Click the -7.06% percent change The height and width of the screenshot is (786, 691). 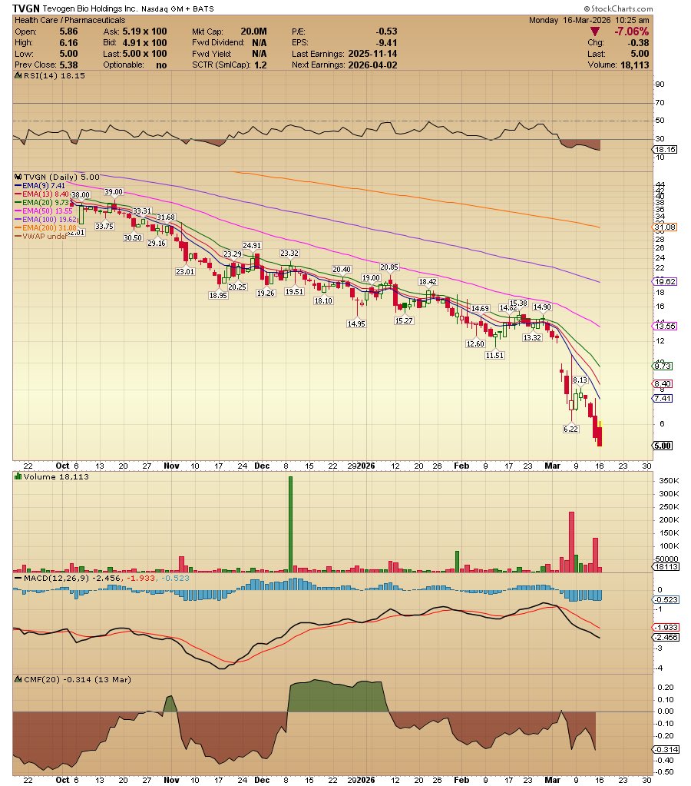(x=631, y=32)
